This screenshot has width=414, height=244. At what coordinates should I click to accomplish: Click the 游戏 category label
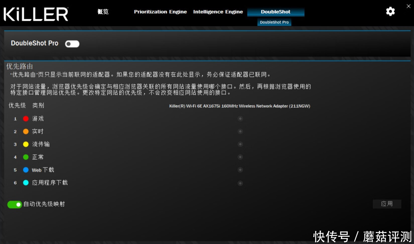pyautogui.click(x=38, y=119)
